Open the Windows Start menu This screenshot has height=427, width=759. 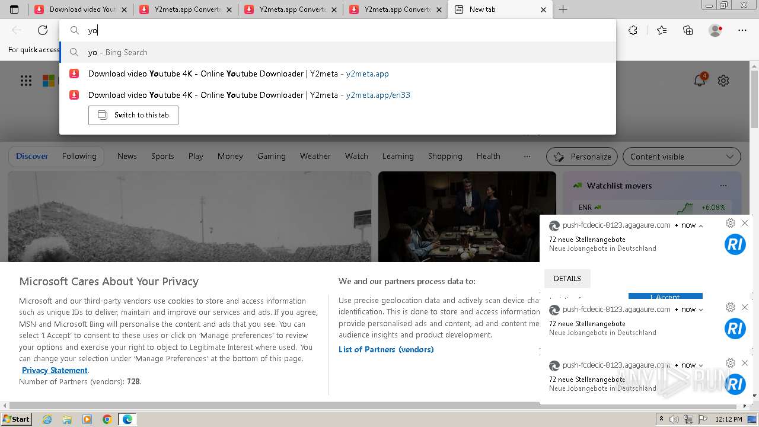(16, 419)
